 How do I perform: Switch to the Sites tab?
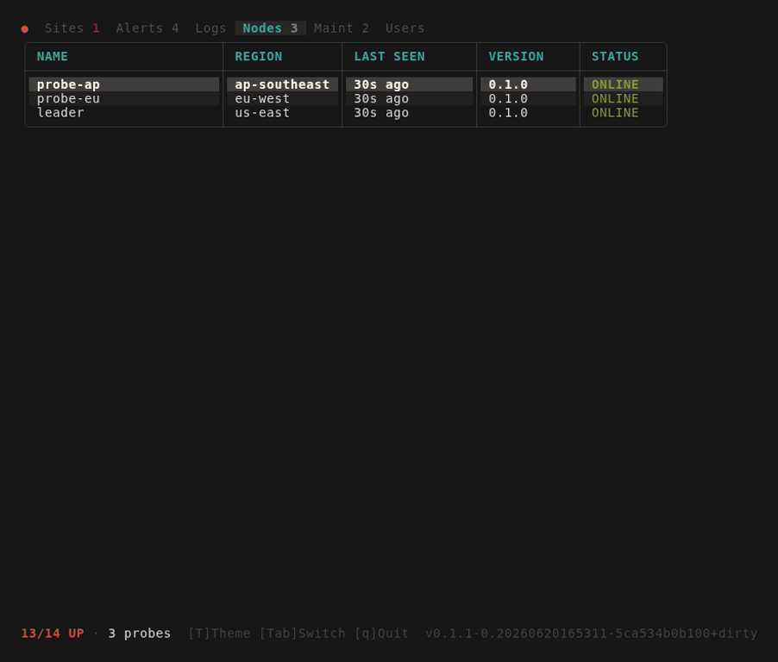coord(72,28)
